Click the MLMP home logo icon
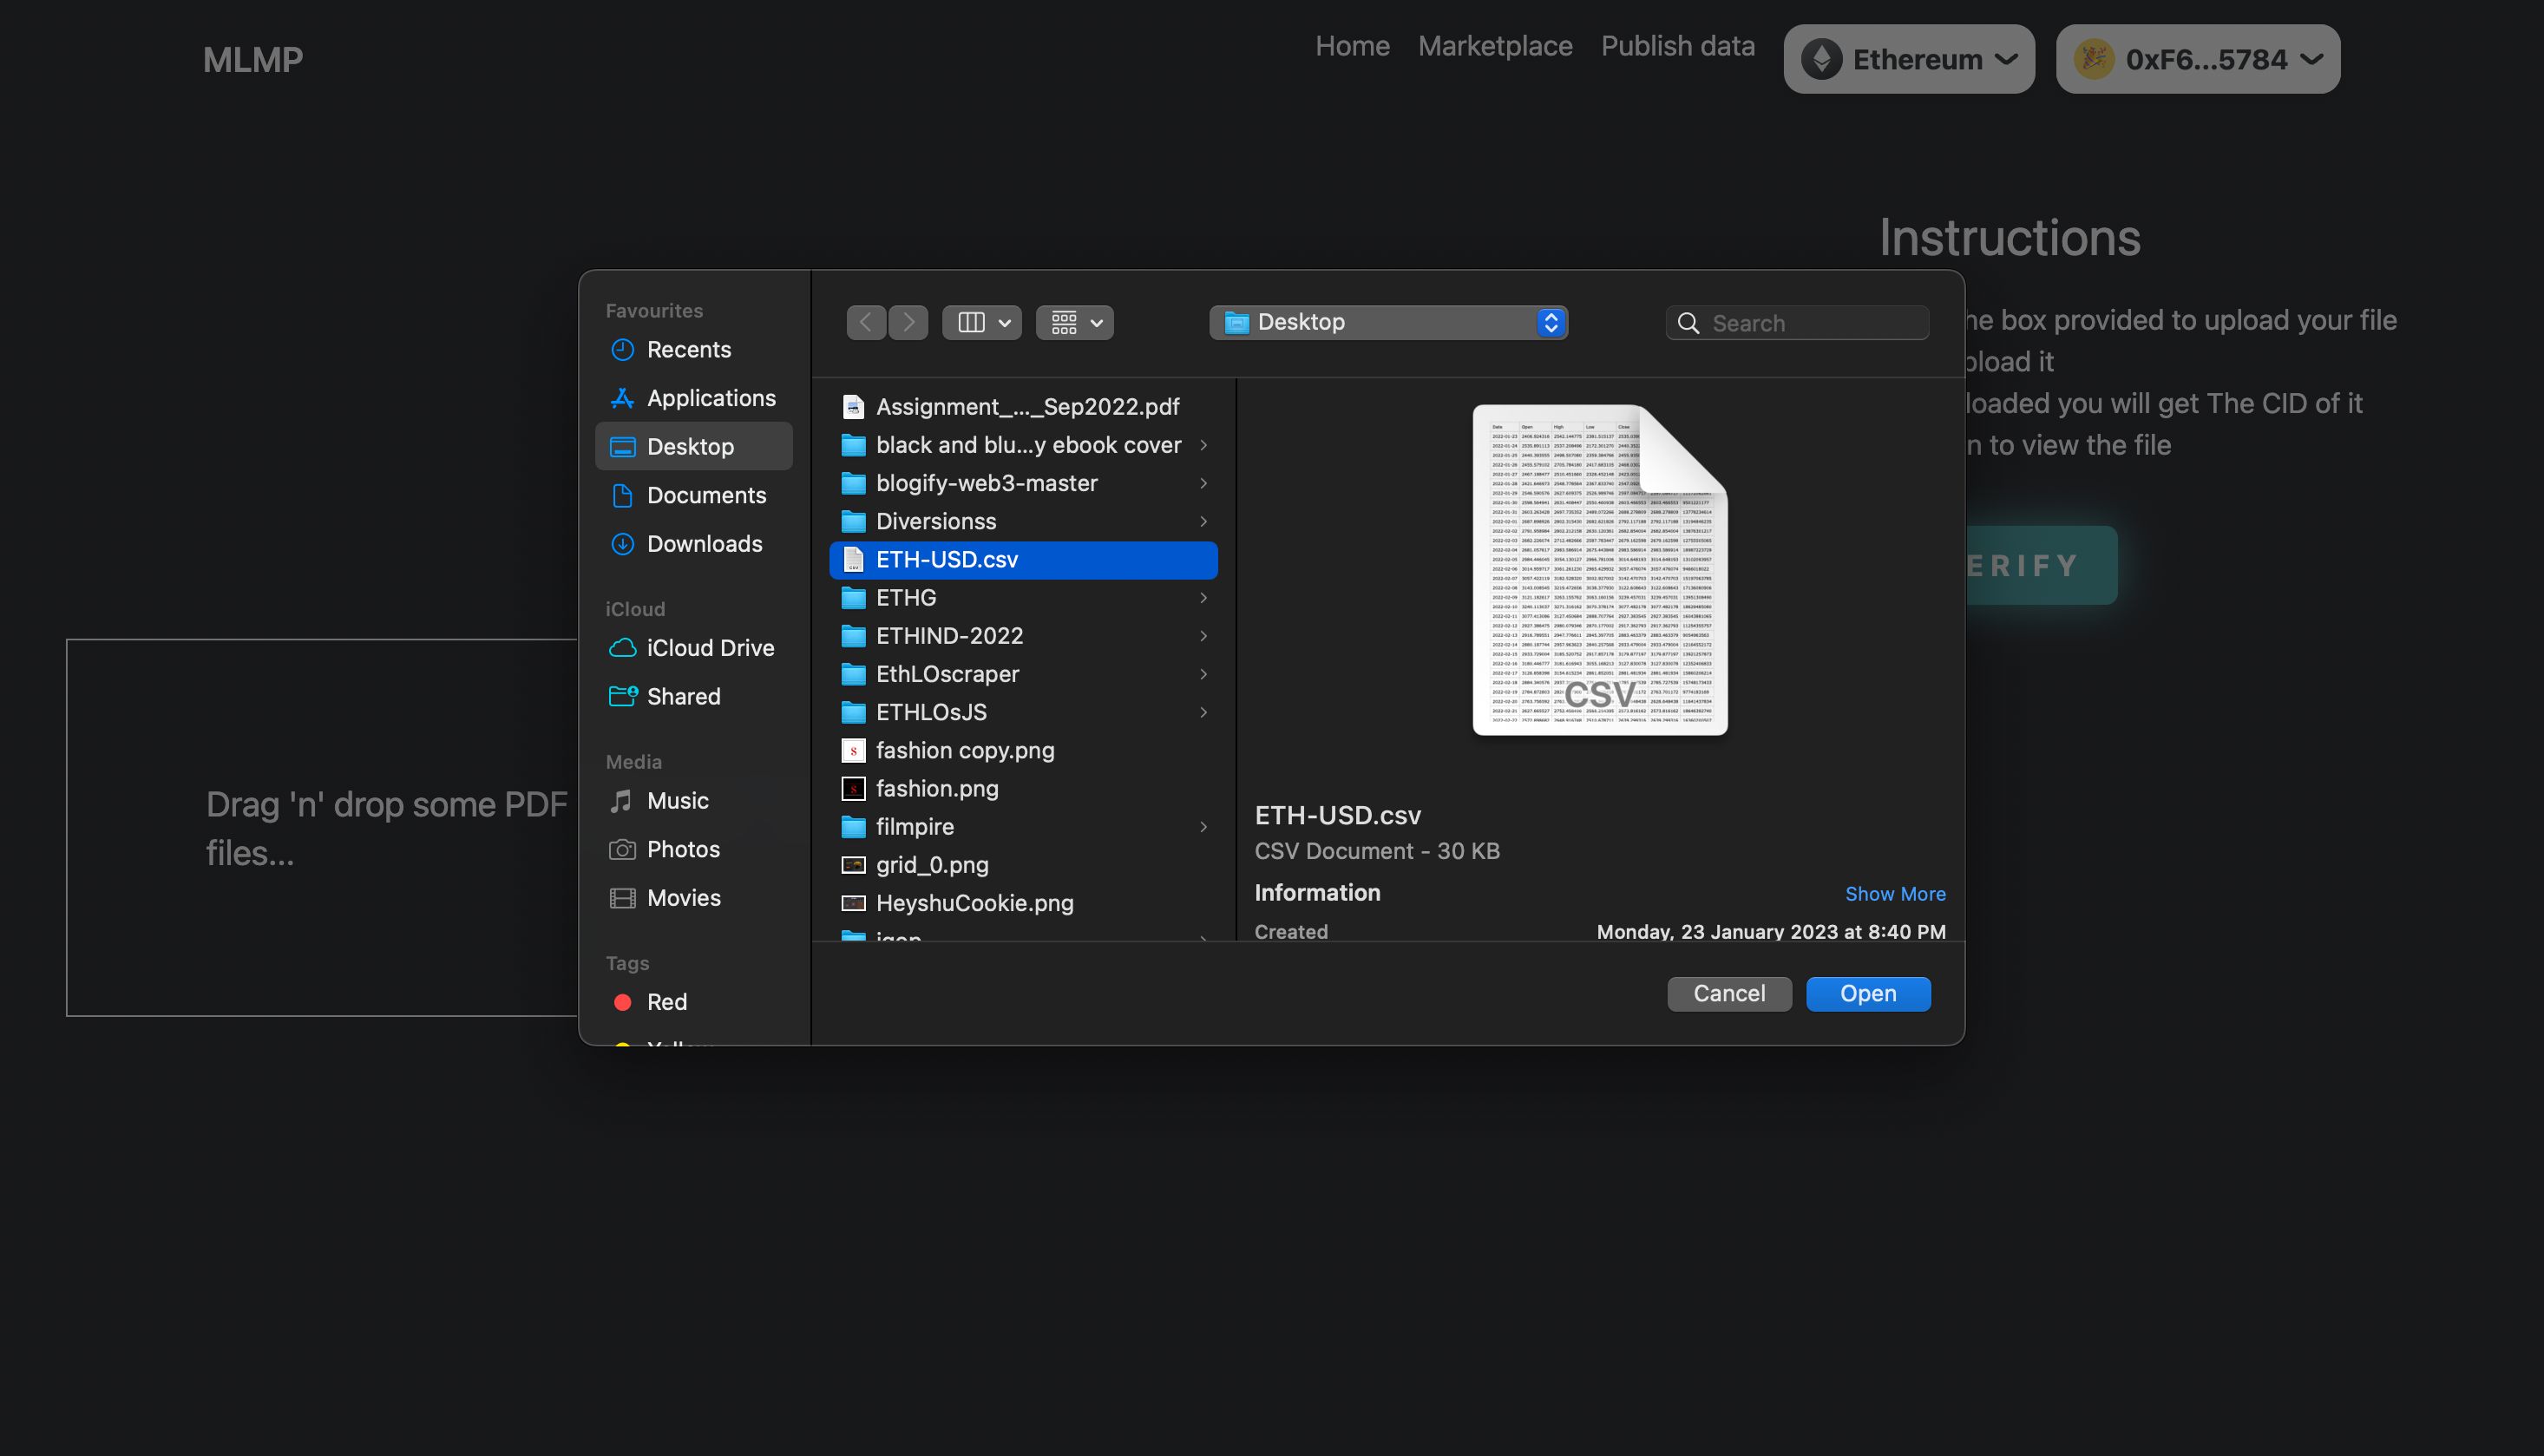 (253, 57)
